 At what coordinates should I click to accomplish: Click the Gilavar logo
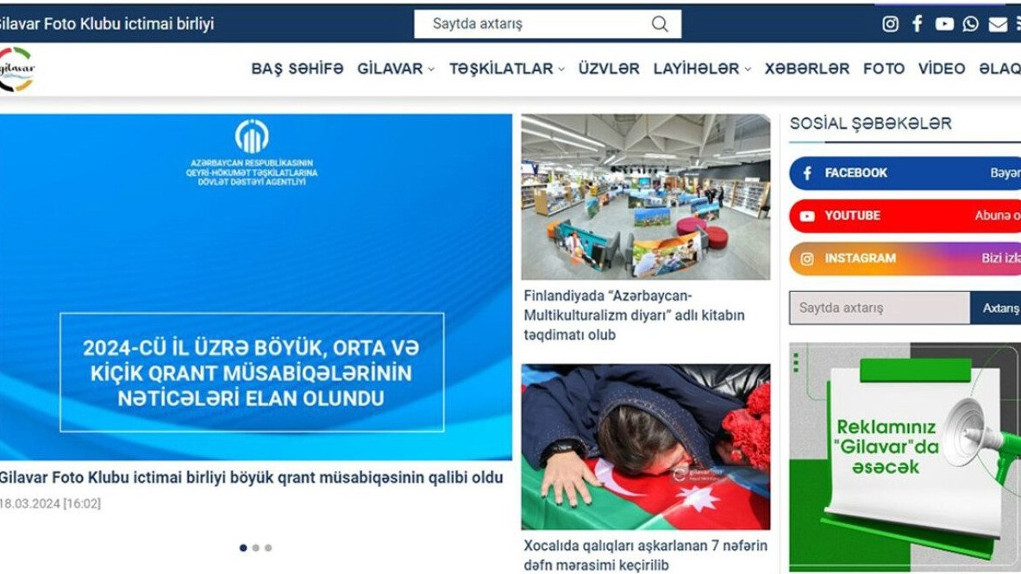tap(16, 68)
